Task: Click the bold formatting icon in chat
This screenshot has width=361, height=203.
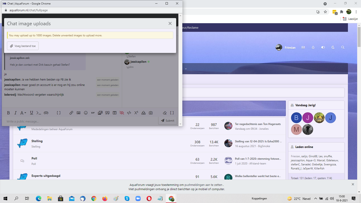Action: point(8,113)
